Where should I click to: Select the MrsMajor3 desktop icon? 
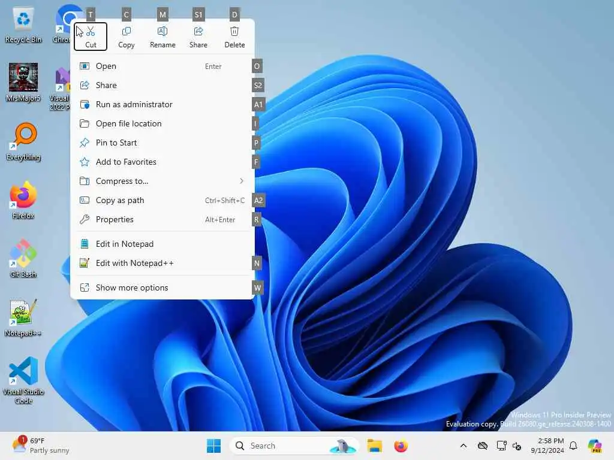tap(23, 83)
